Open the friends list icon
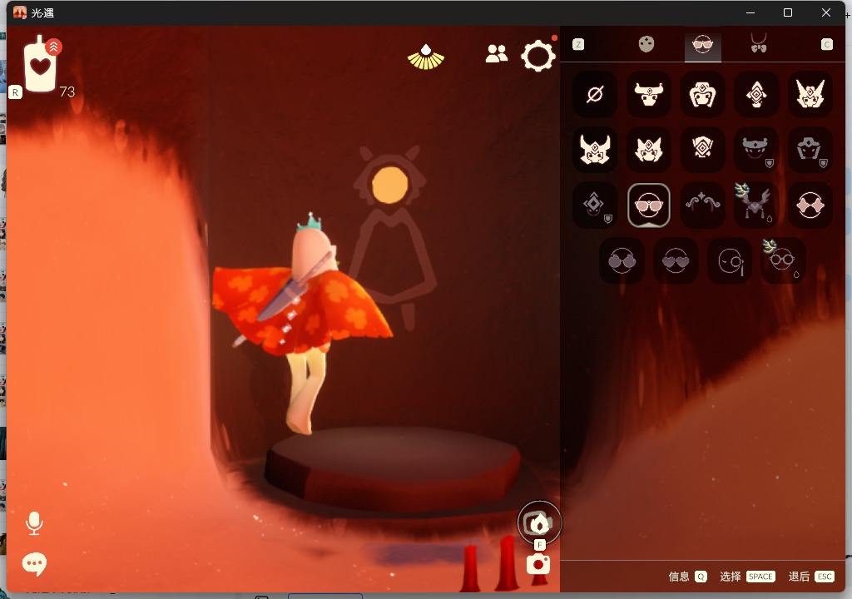Screen dimensions: 852x599 pos(496,53)
